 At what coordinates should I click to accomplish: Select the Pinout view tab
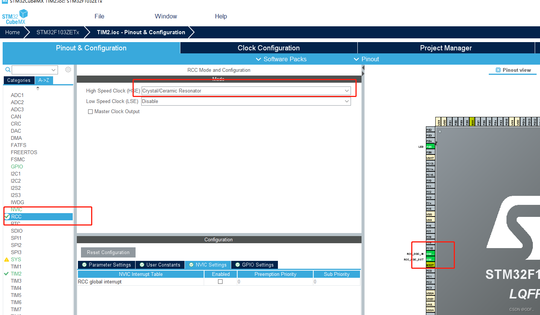coord(513,70)
